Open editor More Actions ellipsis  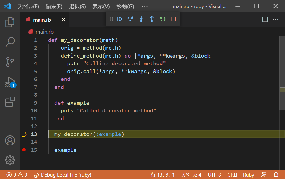coord(276,19)
